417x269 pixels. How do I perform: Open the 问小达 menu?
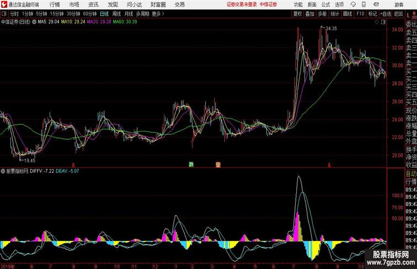tap(135, 4)
